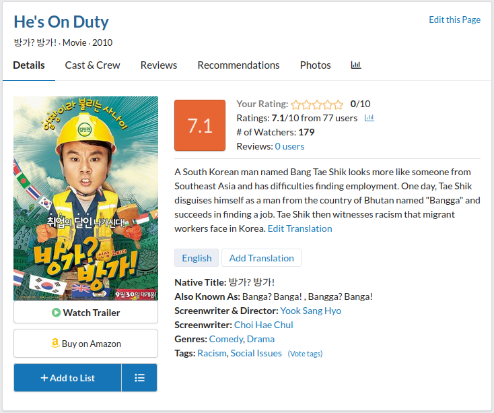This screenshot has height=413, width=494.
Task: Click the native title text 방가? 방가!
Action: pyautogui.click(x=251, y=282)
